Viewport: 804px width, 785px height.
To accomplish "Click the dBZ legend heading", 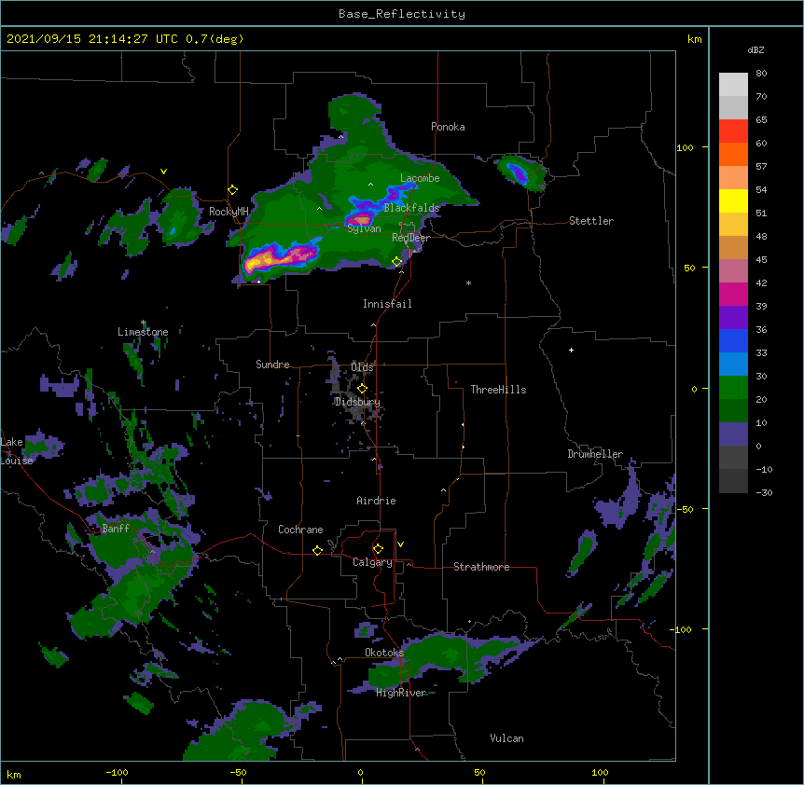I will [755, 49].
